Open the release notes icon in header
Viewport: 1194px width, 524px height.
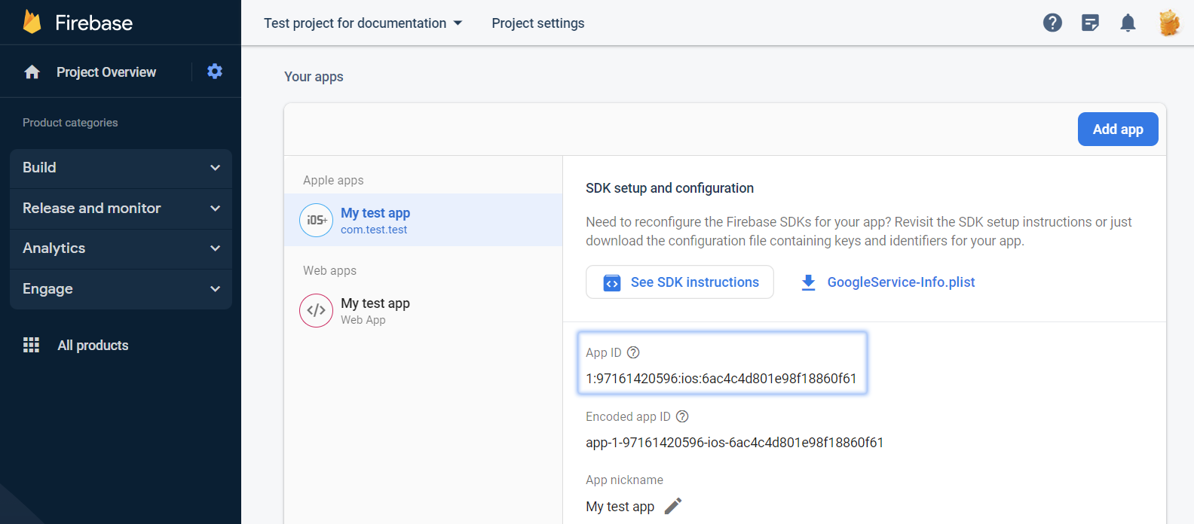(1090, 23)
